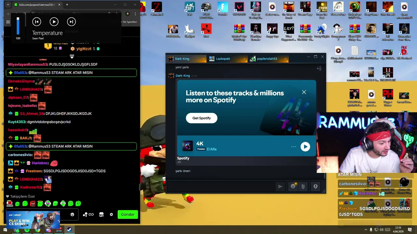Screen dimensions: 417x234
Task: Open the Angry Toys desktop shortcut
Action: (272, 31)
